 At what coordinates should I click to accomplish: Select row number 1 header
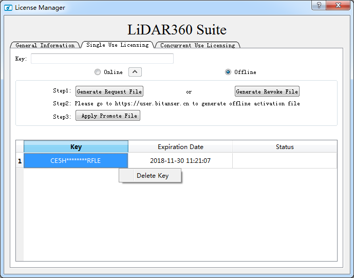coord(20,161)
